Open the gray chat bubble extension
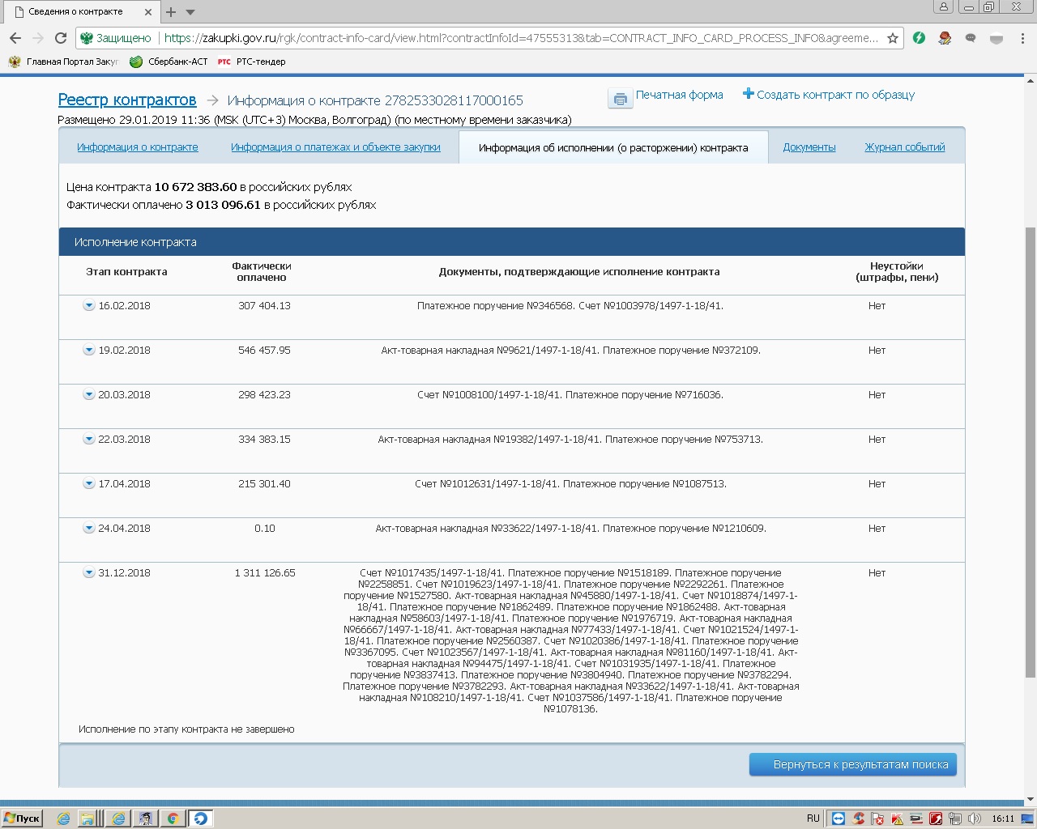 click(971, 38)
